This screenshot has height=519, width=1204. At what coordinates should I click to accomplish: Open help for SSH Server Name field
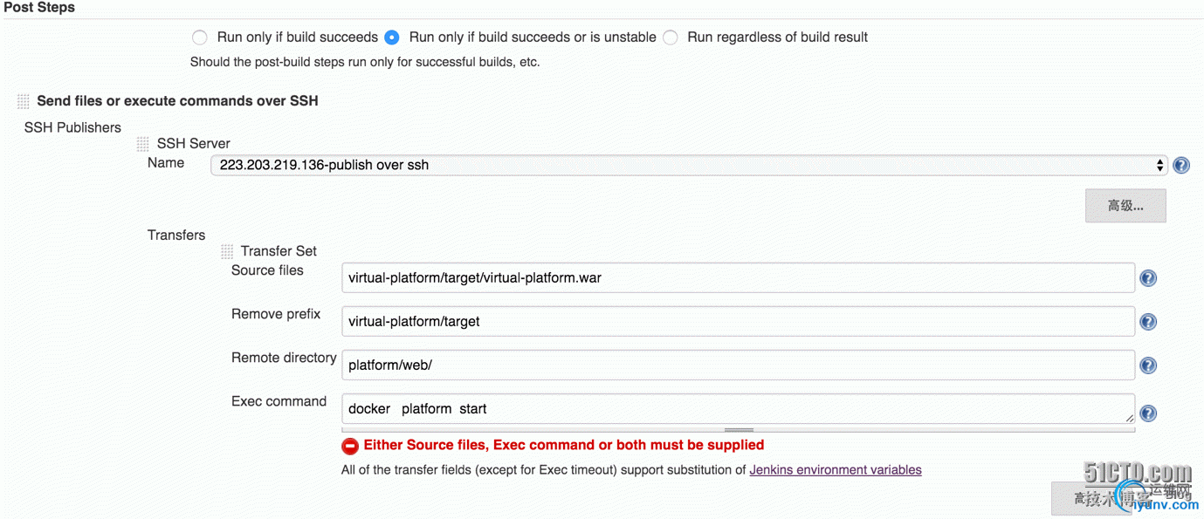click(1181, 165)
